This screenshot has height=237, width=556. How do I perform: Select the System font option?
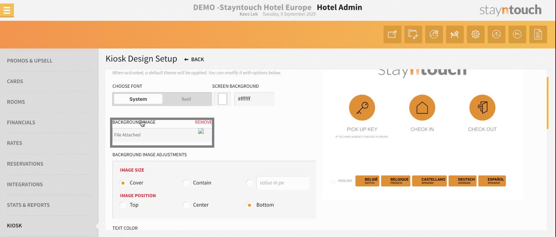[138, 99]
